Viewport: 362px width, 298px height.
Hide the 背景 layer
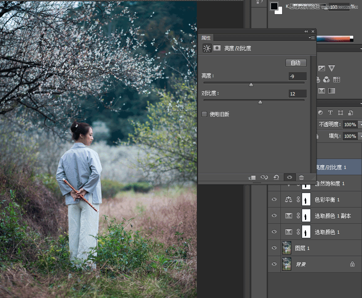pyautogui.click(x=274, y=264)
